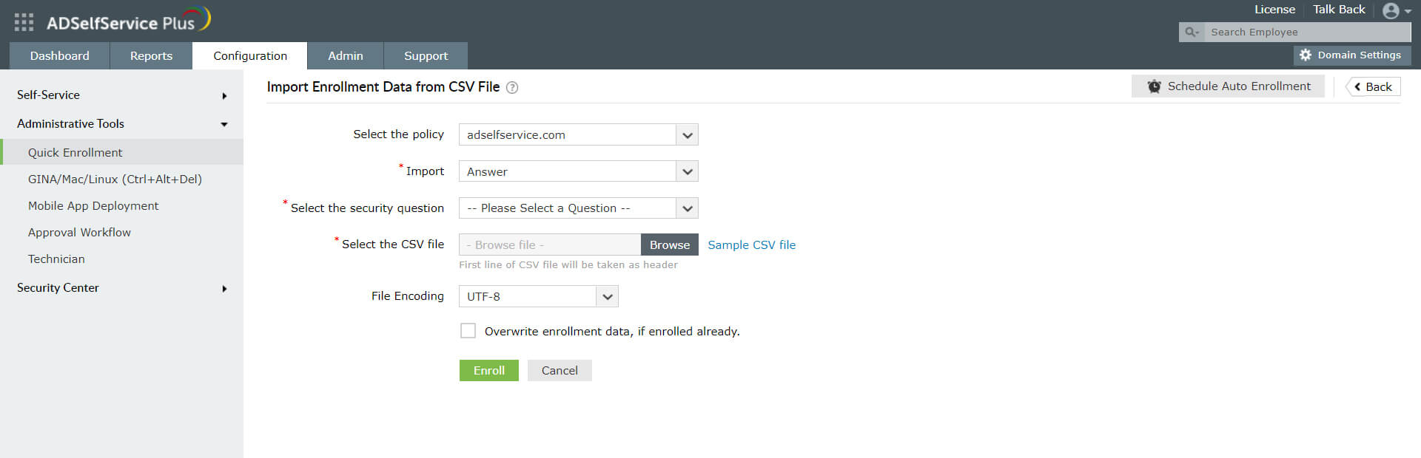Open the Admin tab
Screen dimensions: 1421x458
pyautogui.click(x=346, y=56)
